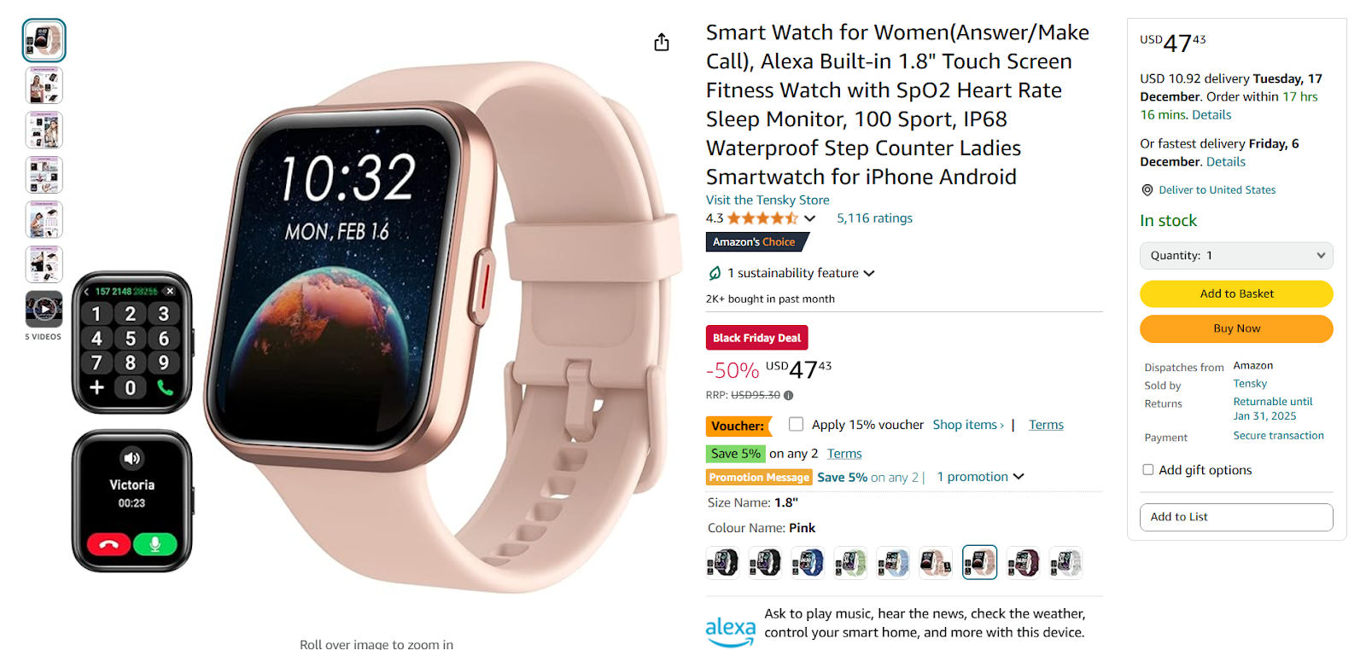Click the Buy Now button
Screen dimensions: 1366x650
click(x=1236, y=328)
